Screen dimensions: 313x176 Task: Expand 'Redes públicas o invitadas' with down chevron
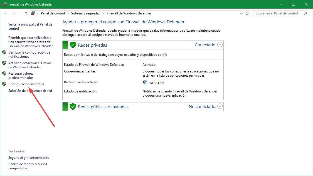click(220, 106)
